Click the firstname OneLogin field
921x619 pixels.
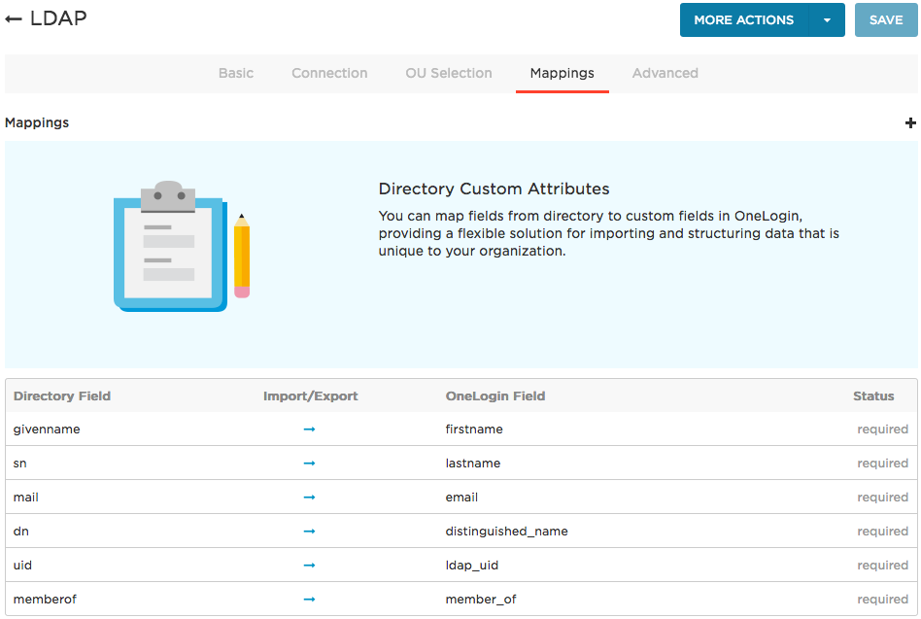click(x=474, y=430)
